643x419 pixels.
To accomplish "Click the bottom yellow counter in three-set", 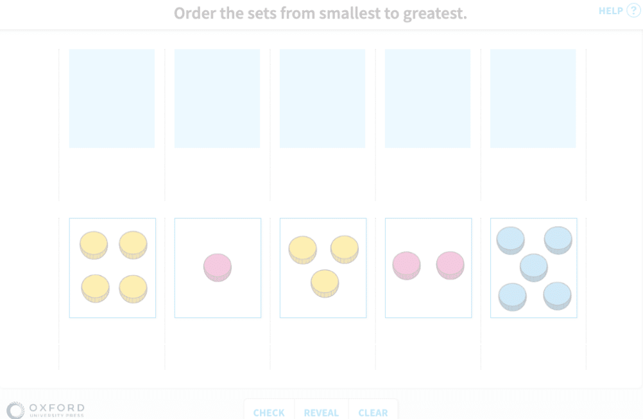I will (x=325, y=283).
